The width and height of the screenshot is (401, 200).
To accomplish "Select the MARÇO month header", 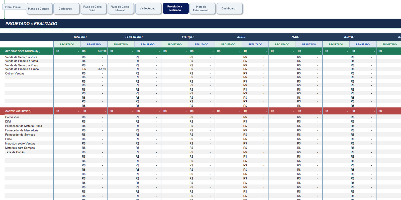I will tap(188, 37).
